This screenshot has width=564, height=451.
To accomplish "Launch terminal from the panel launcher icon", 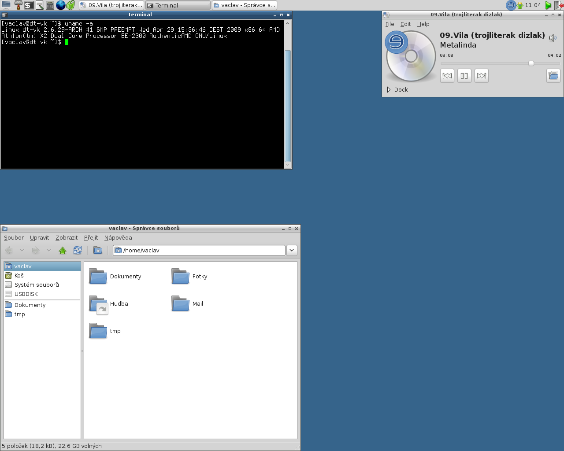I will click(x=29, y=5).
